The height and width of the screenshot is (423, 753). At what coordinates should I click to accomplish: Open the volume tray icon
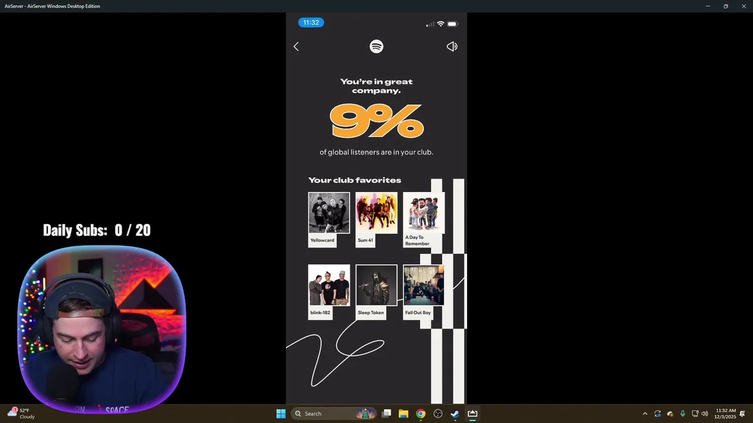click(705, 414)
